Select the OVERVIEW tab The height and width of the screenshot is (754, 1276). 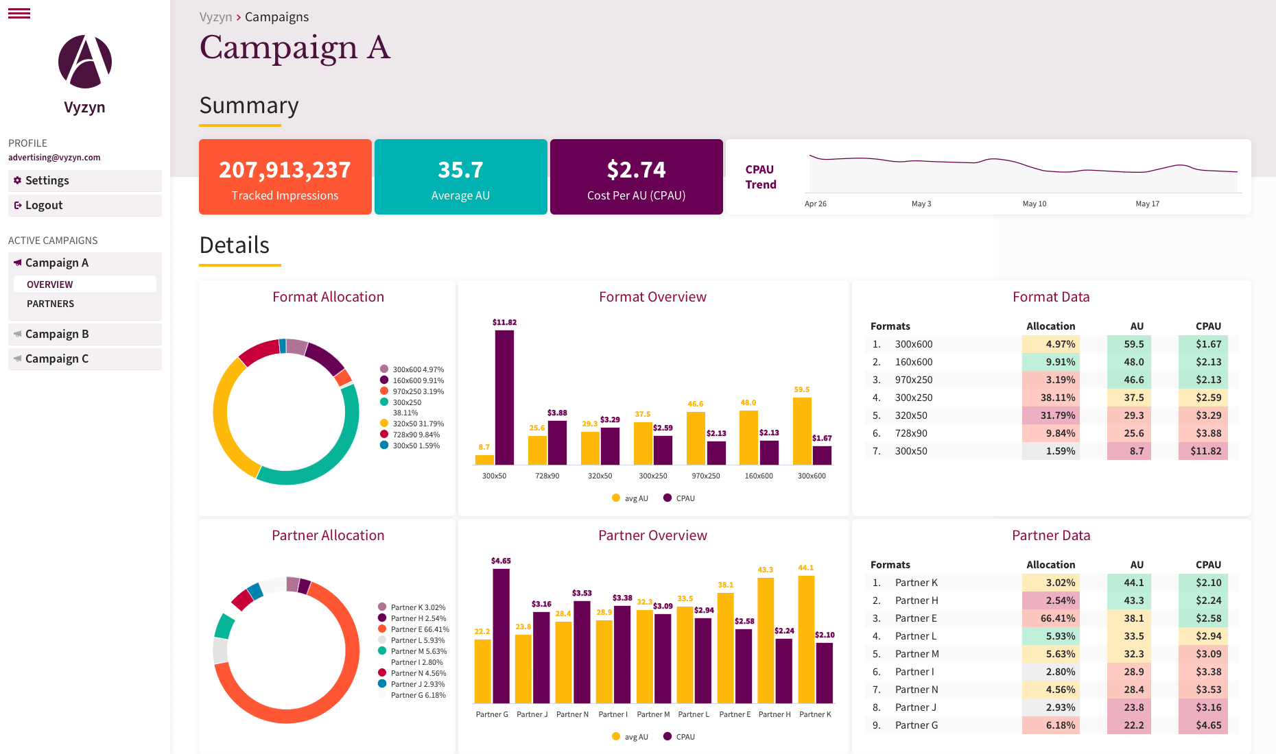pos(49,284)
